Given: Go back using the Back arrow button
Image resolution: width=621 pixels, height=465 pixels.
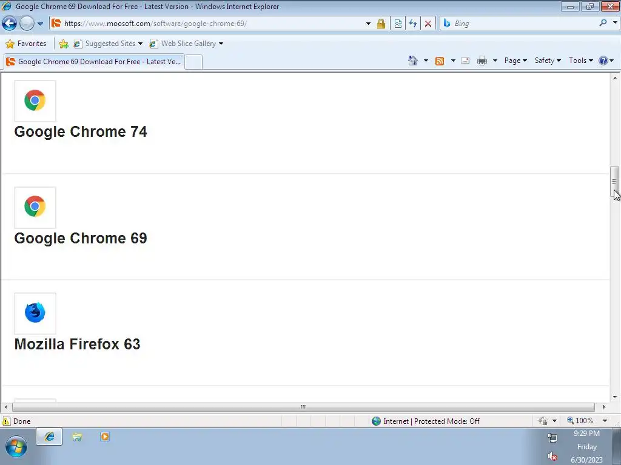Looking at the screenshot, I should coord(10,24).
